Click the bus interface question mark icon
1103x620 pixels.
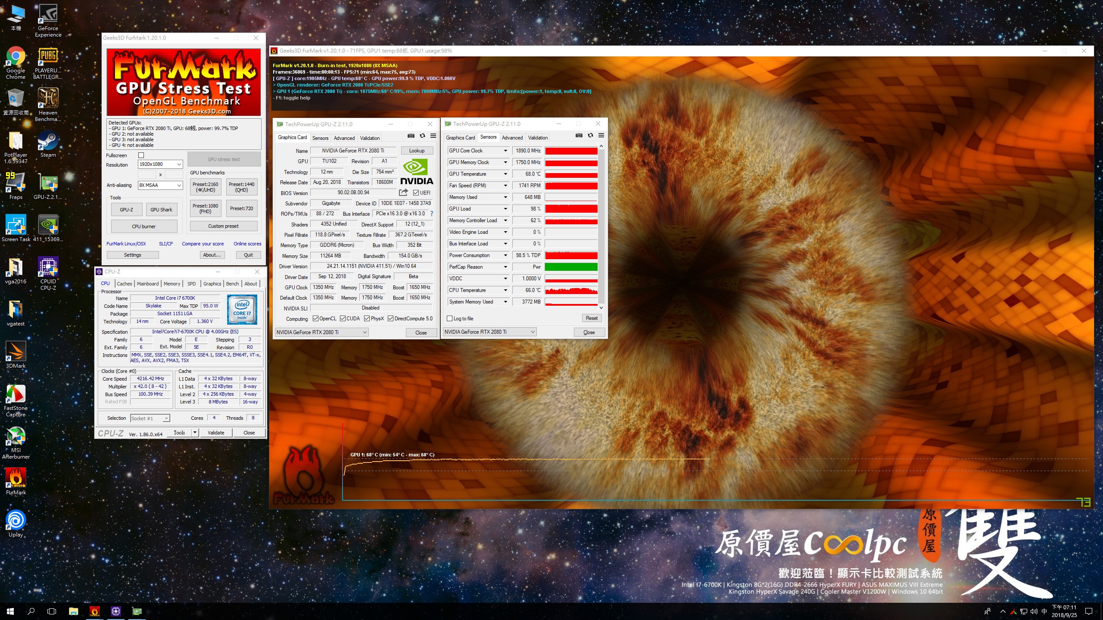[431, 214]
